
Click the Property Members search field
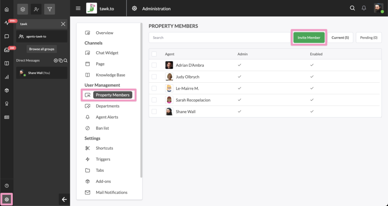coord(220,38)
